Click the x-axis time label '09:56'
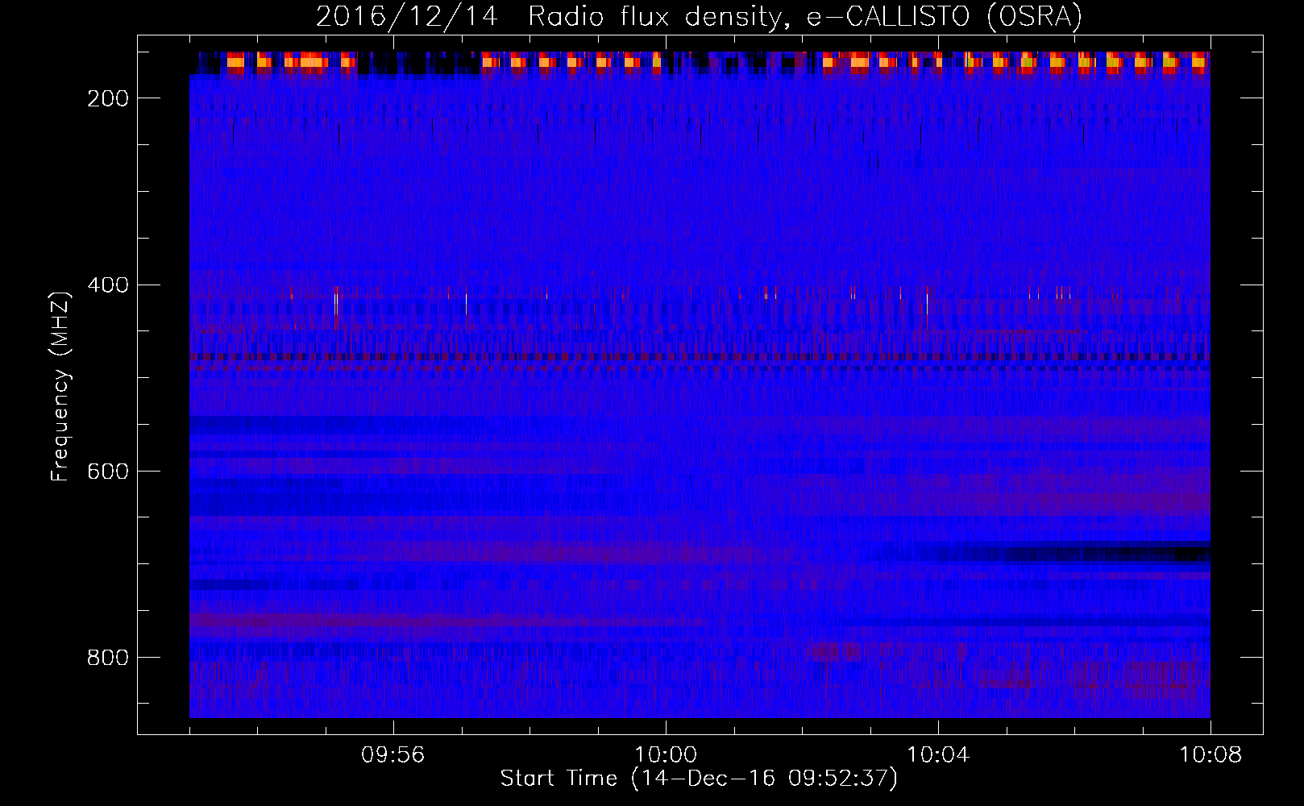This screenshot has width=1304, height=806. tap(393, 755)
